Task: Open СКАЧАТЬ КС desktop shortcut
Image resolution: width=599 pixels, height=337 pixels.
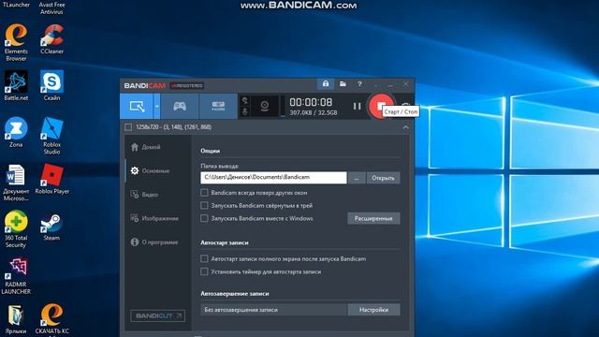Action: click(x=52, y=319)
